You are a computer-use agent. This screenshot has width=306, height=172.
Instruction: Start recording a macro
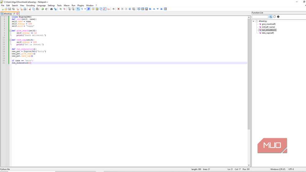pyautogui.click(x=118, y=9)
